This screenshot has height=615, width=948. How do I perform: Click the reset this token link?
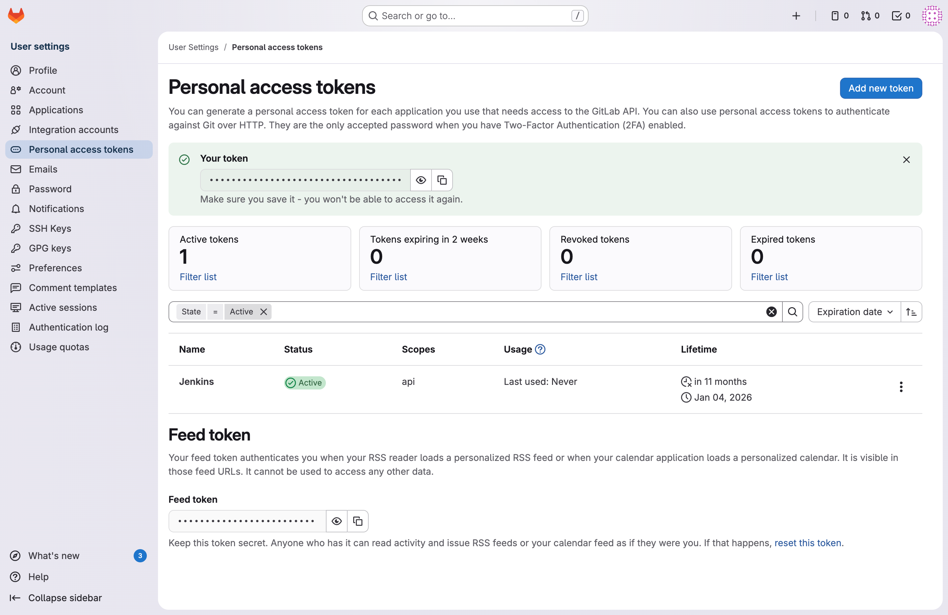pyautogui.click(x=807, y=543)
